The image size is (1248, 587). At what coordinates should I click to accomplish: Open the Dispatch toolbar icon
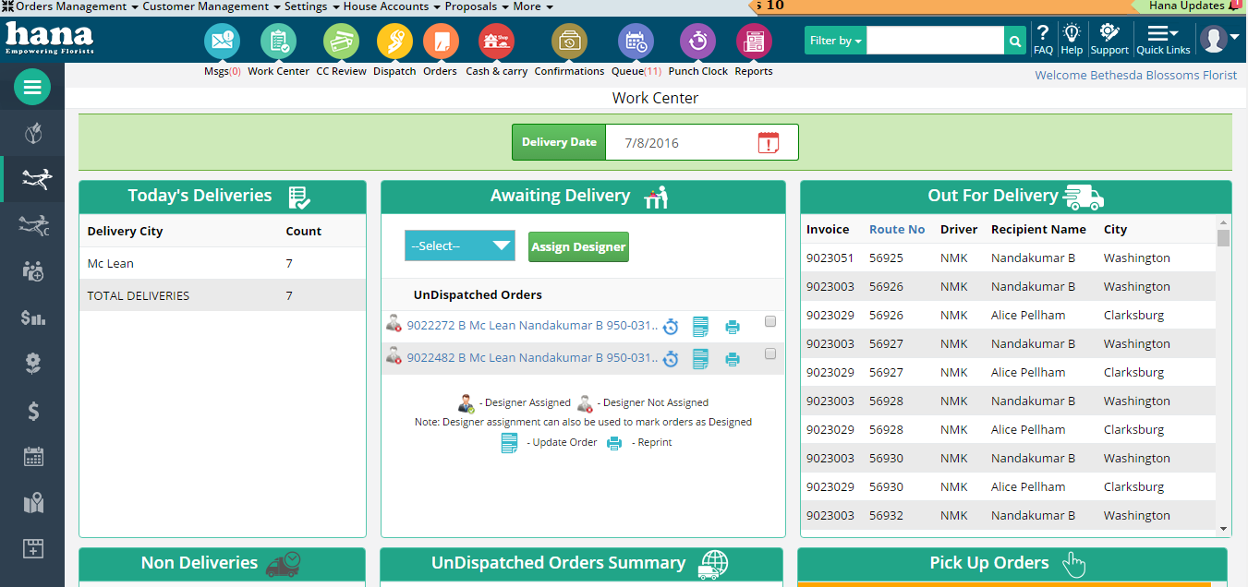point(394,42)
